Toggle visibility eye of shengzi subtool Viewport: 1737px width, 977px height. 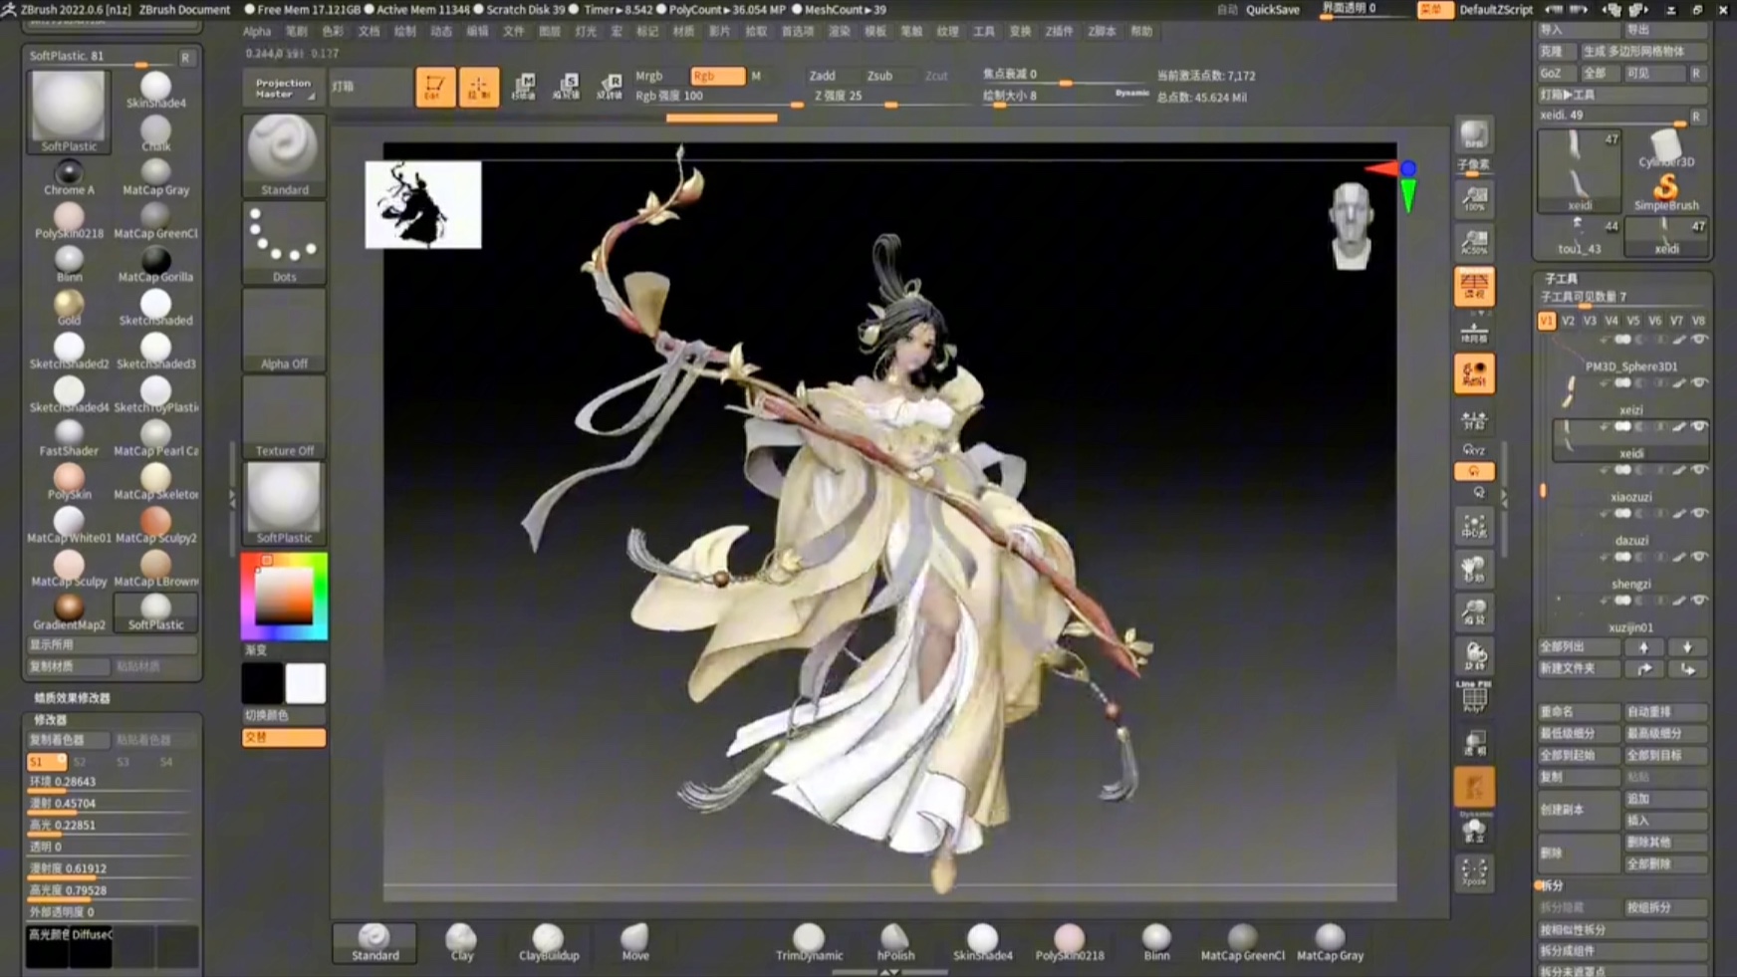tap(1699, 557)
